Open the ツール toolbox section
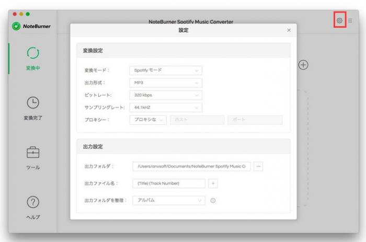The height and width of the screenshot is (242, 366). point(33,158)
